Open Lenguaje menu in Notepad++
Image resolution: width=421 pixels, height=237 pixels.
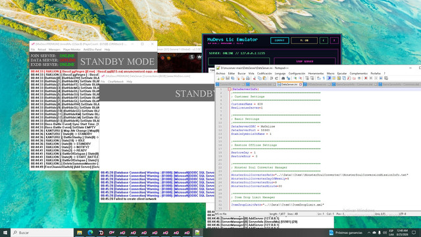coord(280,73)
